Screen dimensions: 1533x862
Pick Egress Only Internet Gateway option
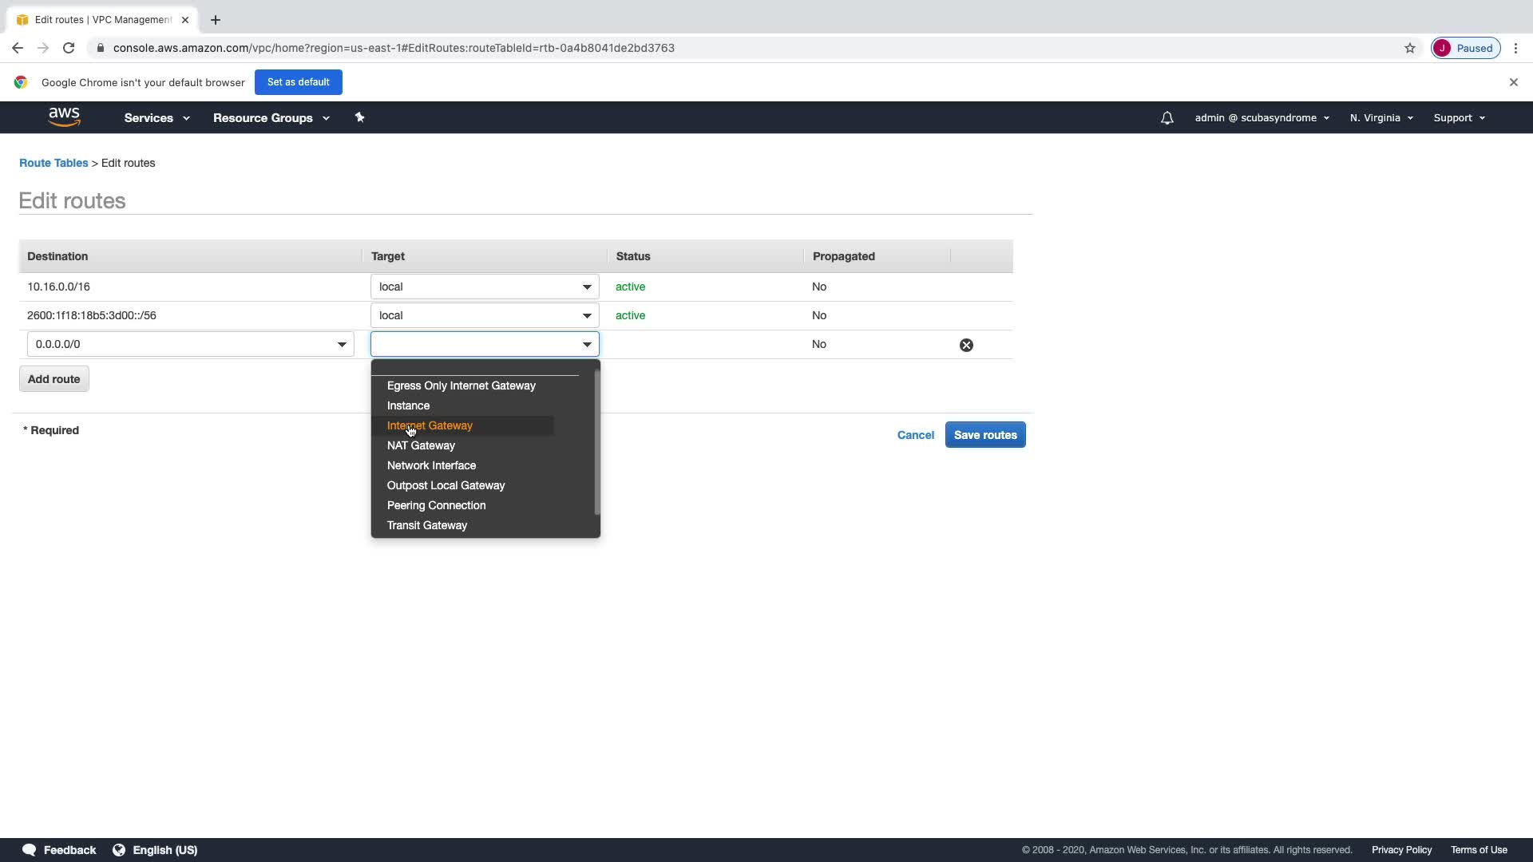tap(461, 386)
